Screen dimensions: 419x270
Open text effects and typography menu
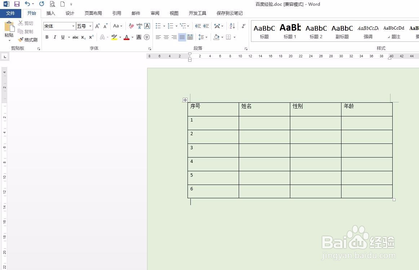(103, 37)
